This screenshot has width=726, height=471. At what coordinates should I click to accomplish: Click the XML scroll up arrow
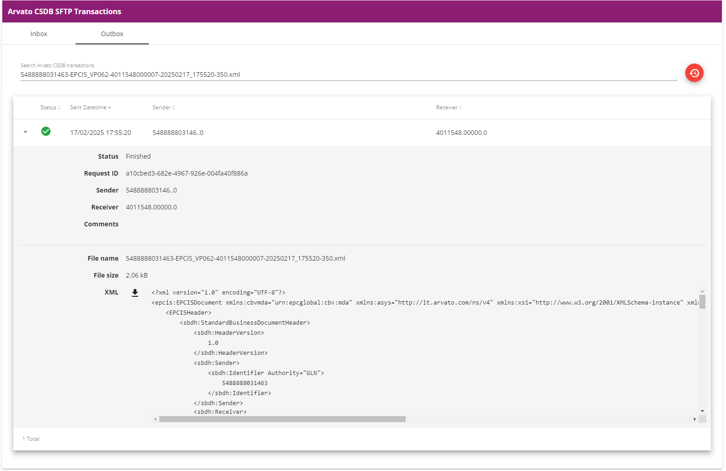click(x=702, y=291)
